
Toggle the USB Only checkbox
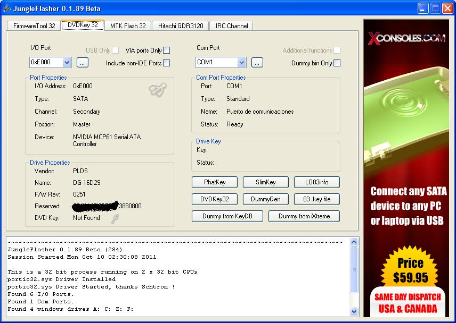(116, 50)
